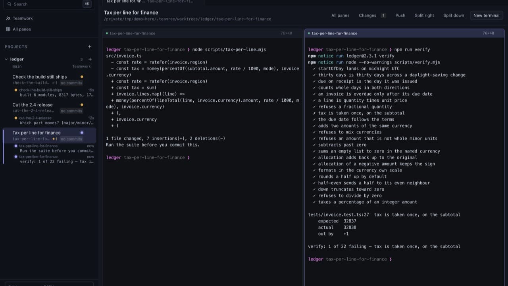The width and height of the screenshot is (508, 286).
Task: Click the main branch label under ledger
Action: pos(17,66)
